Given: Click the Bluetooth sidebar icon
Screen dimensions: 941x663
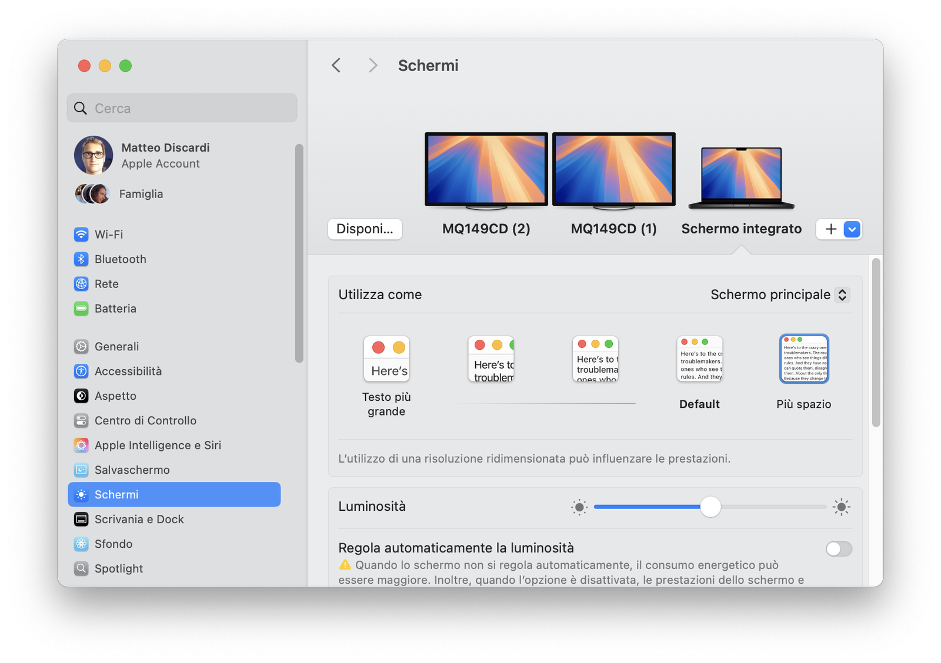Looking at the screenshot, I should pyautogui.click(x=81, y=259).
